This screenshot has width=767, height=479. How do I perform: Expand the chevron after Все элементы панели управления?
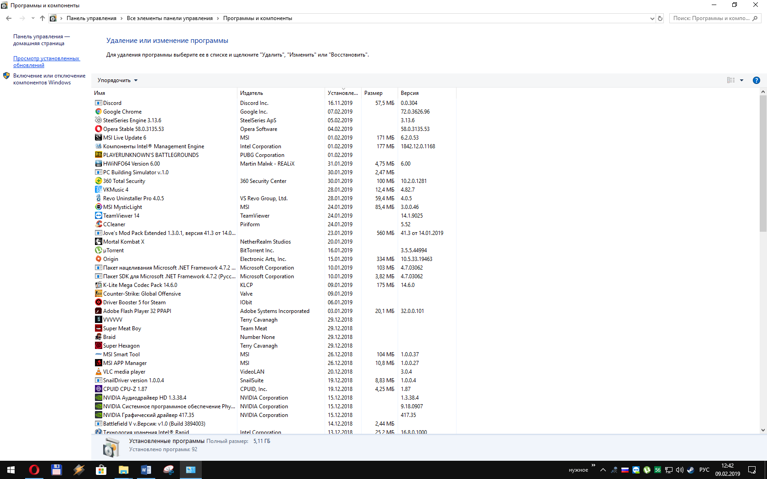coord(218,18)
